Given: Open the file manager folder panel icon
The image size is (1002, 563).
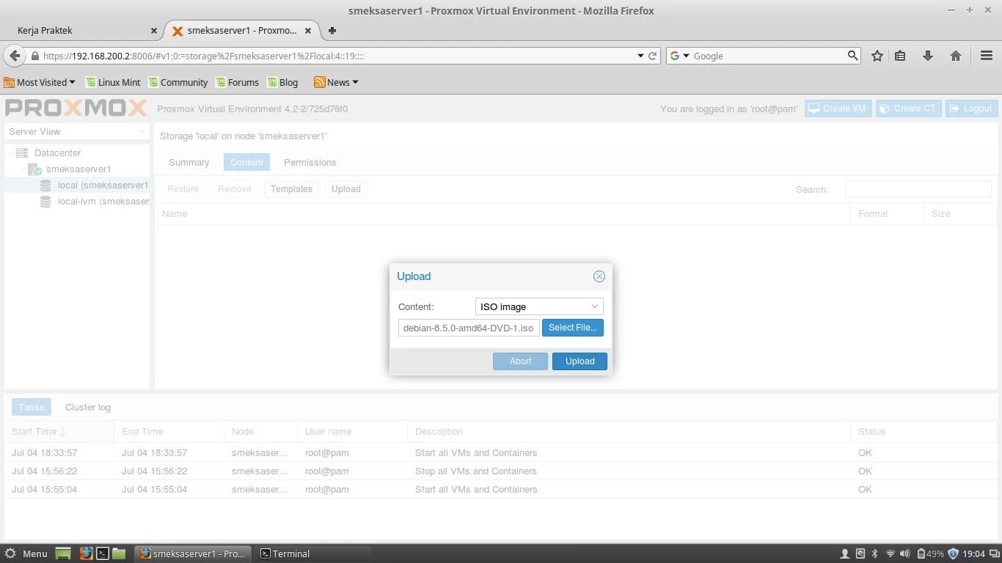Looking at the screenshot, I should pyautogui.click(x=119, y=553).
